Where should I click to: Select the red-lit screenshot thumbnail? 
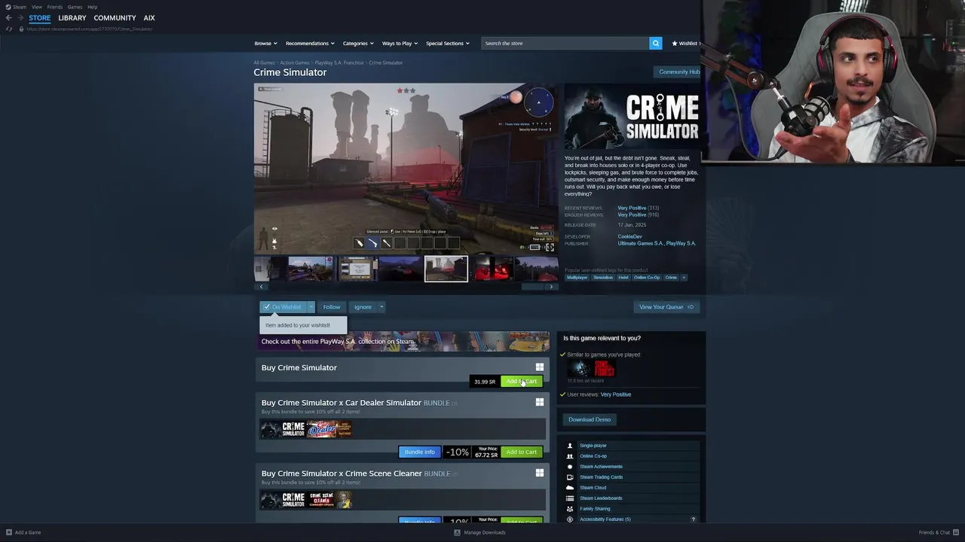tap(492, 269)
